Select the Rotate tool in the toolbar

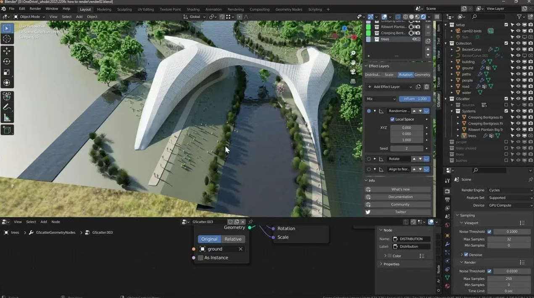pos(7,61)
